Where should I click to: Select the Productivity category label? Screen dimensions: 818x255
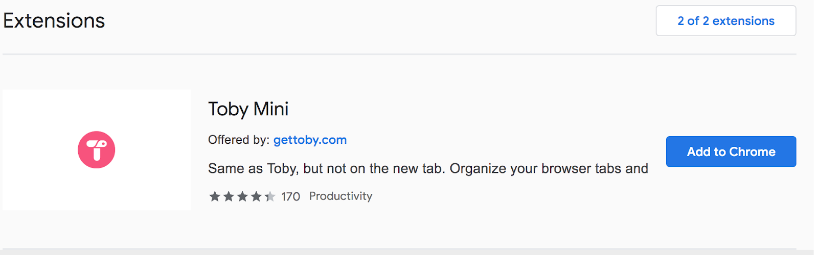340,196
